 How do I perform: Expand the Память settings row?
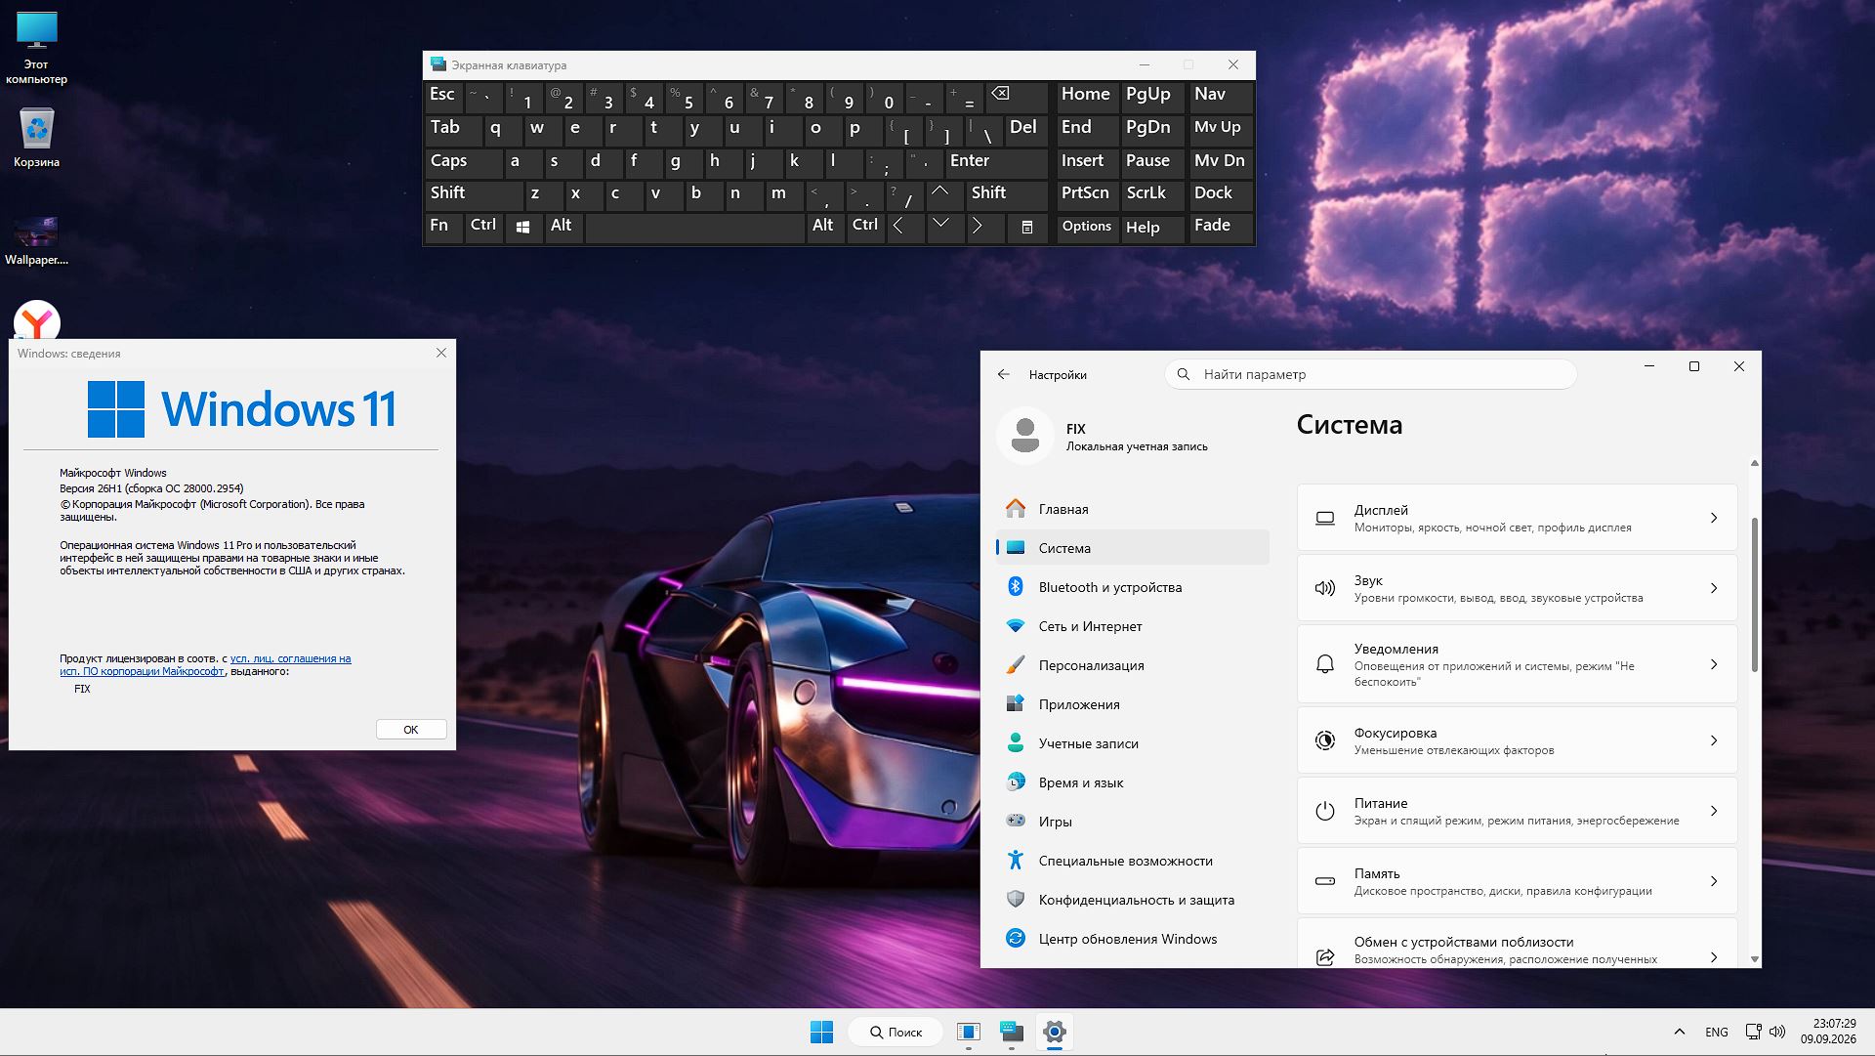1517,881
